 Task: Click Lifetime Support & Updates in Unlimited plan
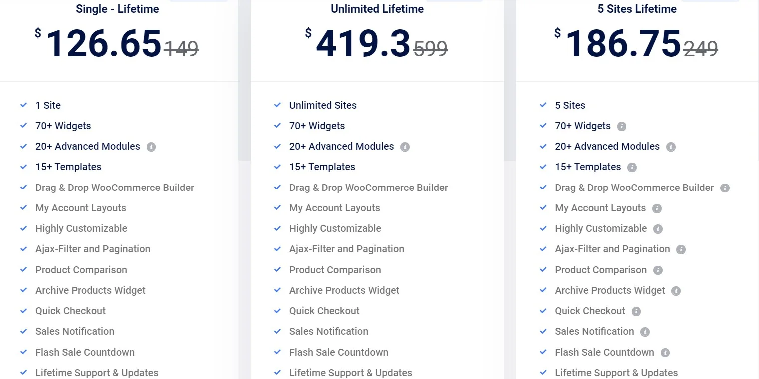coord(351,373)
